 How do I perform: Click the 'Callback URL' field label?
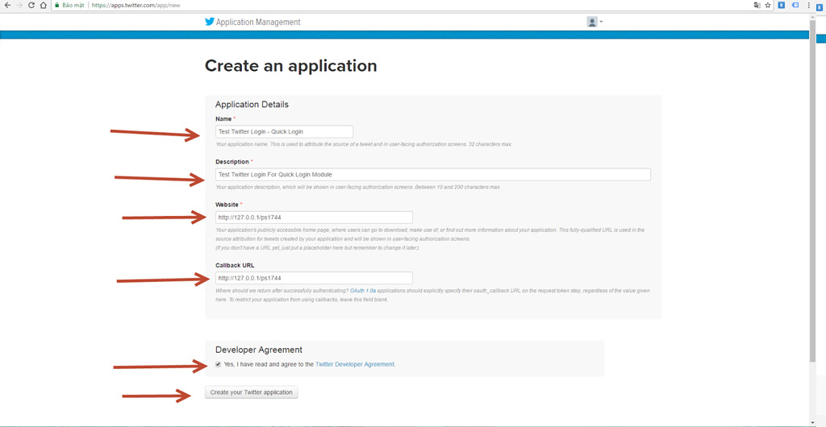[233, 266]
